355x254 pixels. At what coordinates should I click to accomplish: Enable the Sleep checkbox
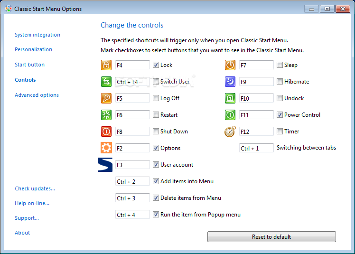[280, 65]
